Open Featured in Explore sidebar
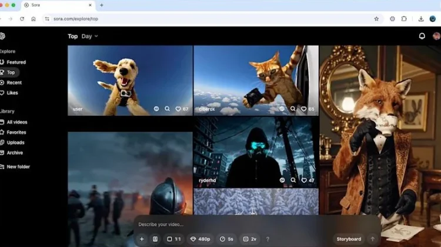 point(13,62)
